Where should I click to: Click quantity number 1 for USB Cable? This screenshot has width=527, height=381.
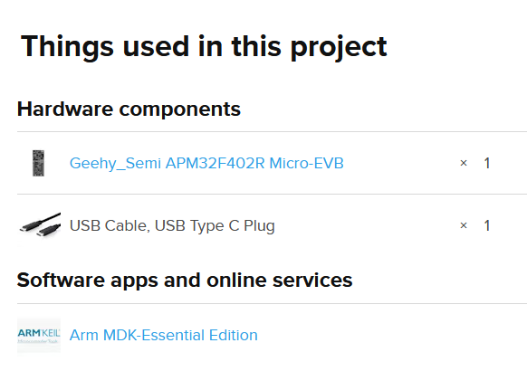tap(487, 225)
